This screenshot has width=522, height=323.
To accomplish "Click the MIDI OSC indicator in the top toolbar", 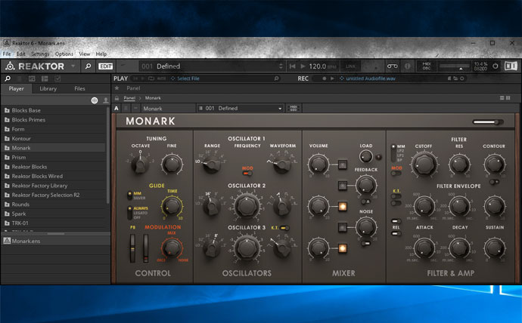I will pos(427,66).
